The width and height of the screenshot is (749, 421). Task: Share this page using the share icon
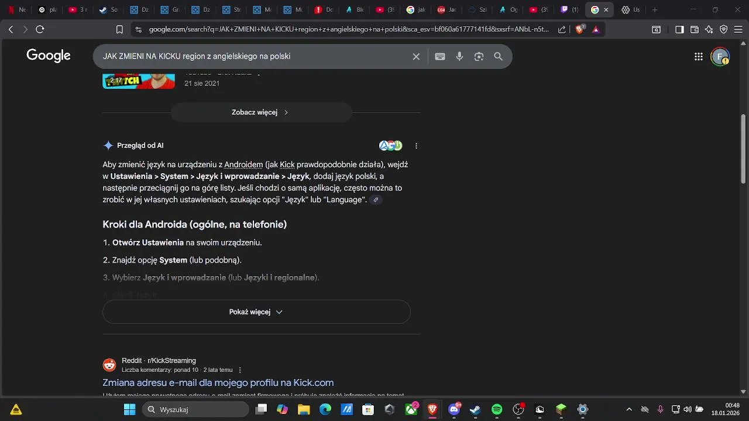click(x=562, y=29)
